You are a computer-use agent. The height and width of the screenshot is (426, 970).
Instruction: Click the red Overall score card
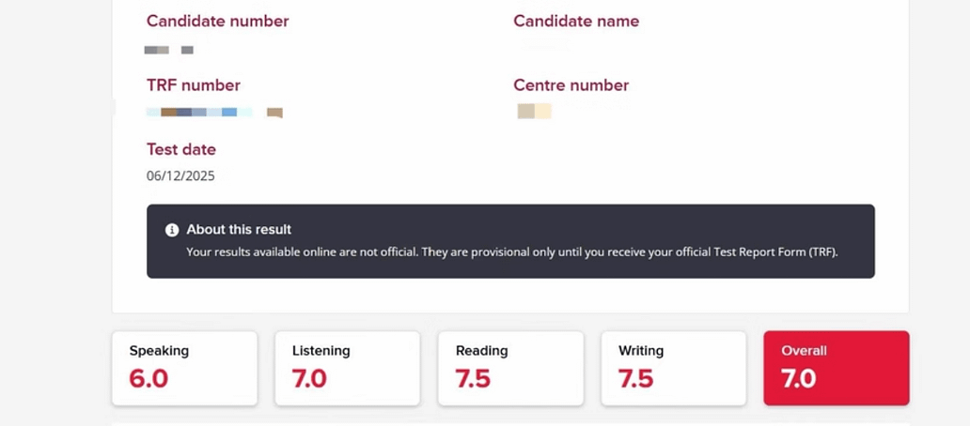[x=836, y=368]
